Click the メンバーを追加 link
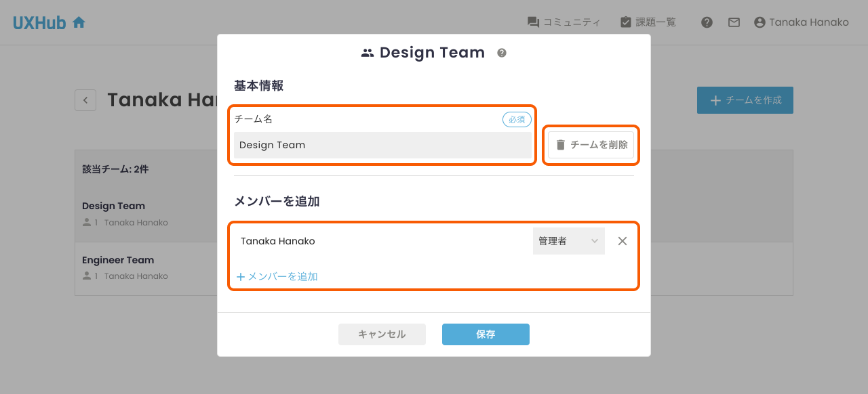The width and height of the screenshot is (868, 394). [x=277, y=276]
